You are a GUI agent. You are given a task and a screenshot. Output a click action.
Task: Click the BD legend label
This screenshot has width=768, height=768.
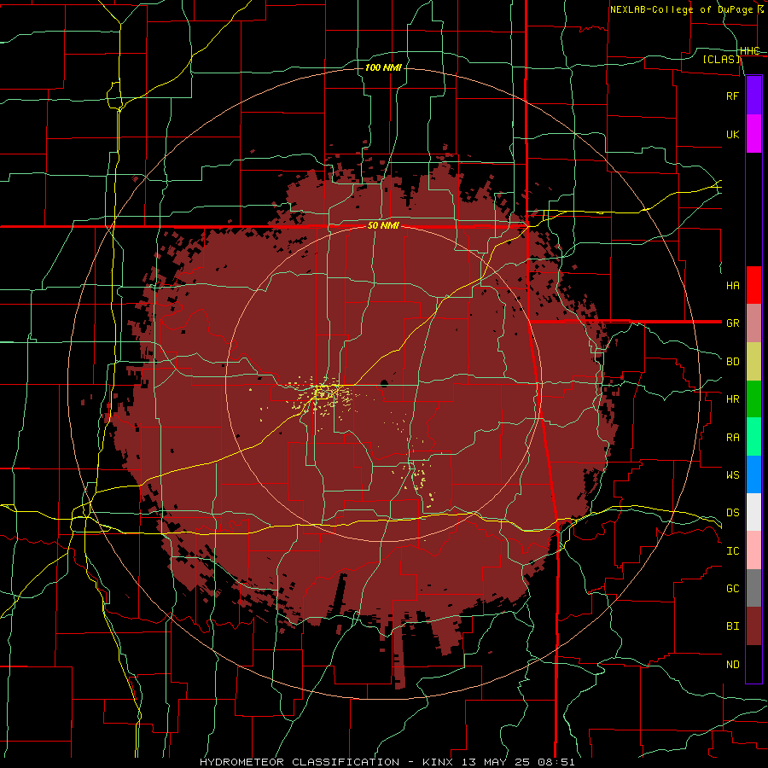click(732, 362)
